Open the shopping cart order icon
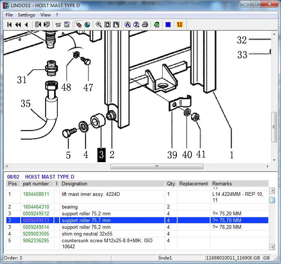Screen dimensions: 281x264 58,25
